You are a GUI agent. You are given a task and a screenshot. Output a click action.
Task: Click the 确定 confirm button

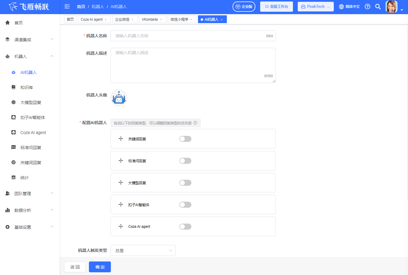coord(100,267)
